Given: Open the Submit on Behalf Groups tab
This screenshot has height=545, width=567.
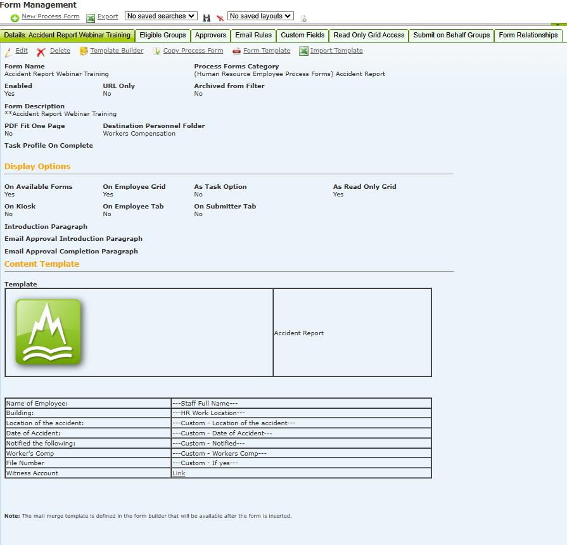Looking at the screenshot, I should pyautogui.click(x=451, y=35).
